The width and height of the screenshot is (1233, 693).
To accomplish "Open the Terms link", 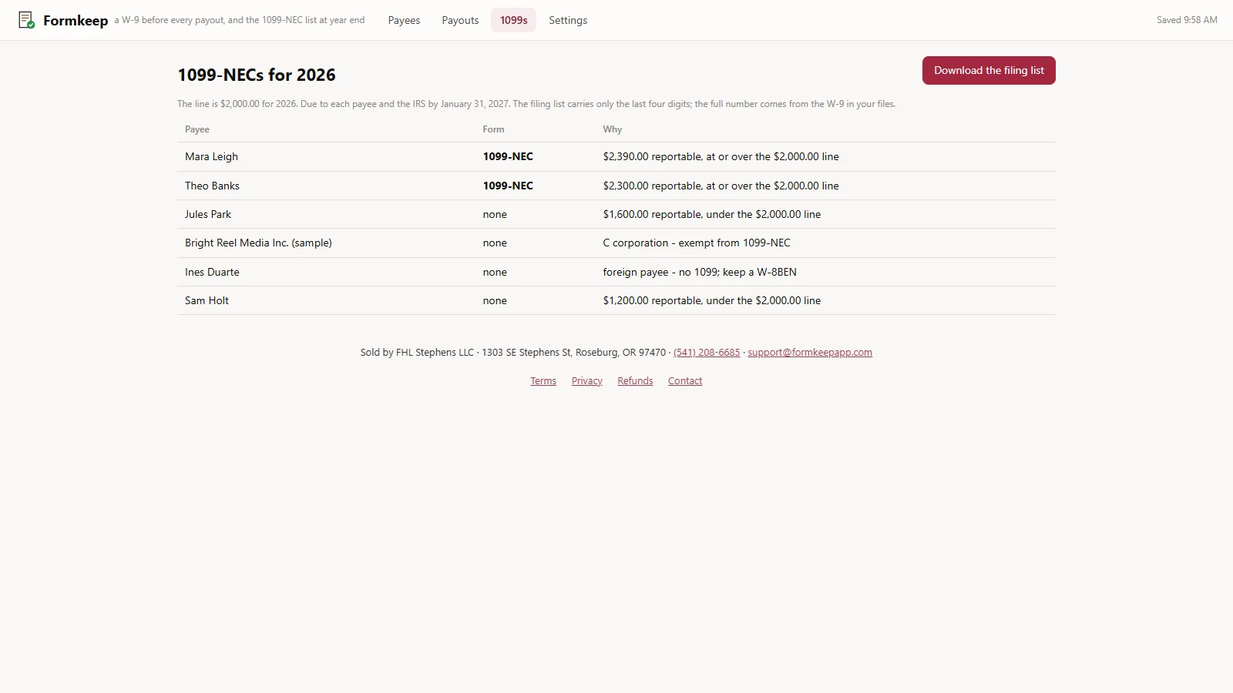I will click(543, 381).
